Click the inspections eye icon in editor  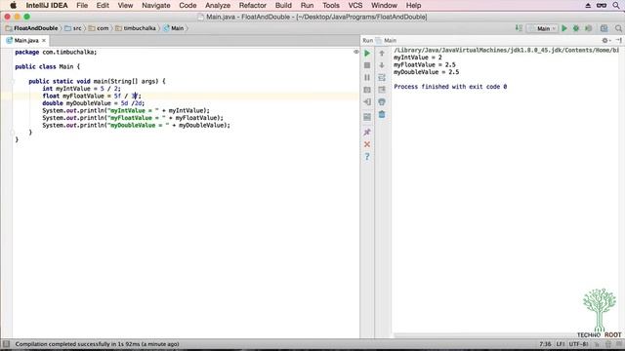click(x=355, y=52)
